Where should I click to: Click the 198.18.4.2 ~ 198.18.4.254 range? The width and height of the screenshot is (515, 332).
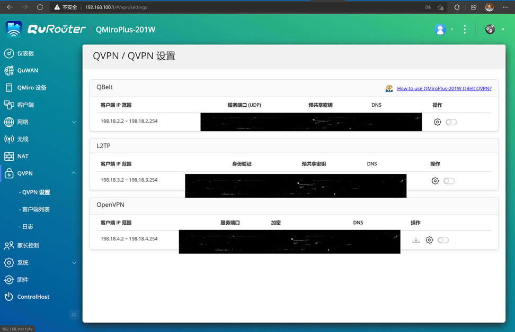(x=129, y=238)
